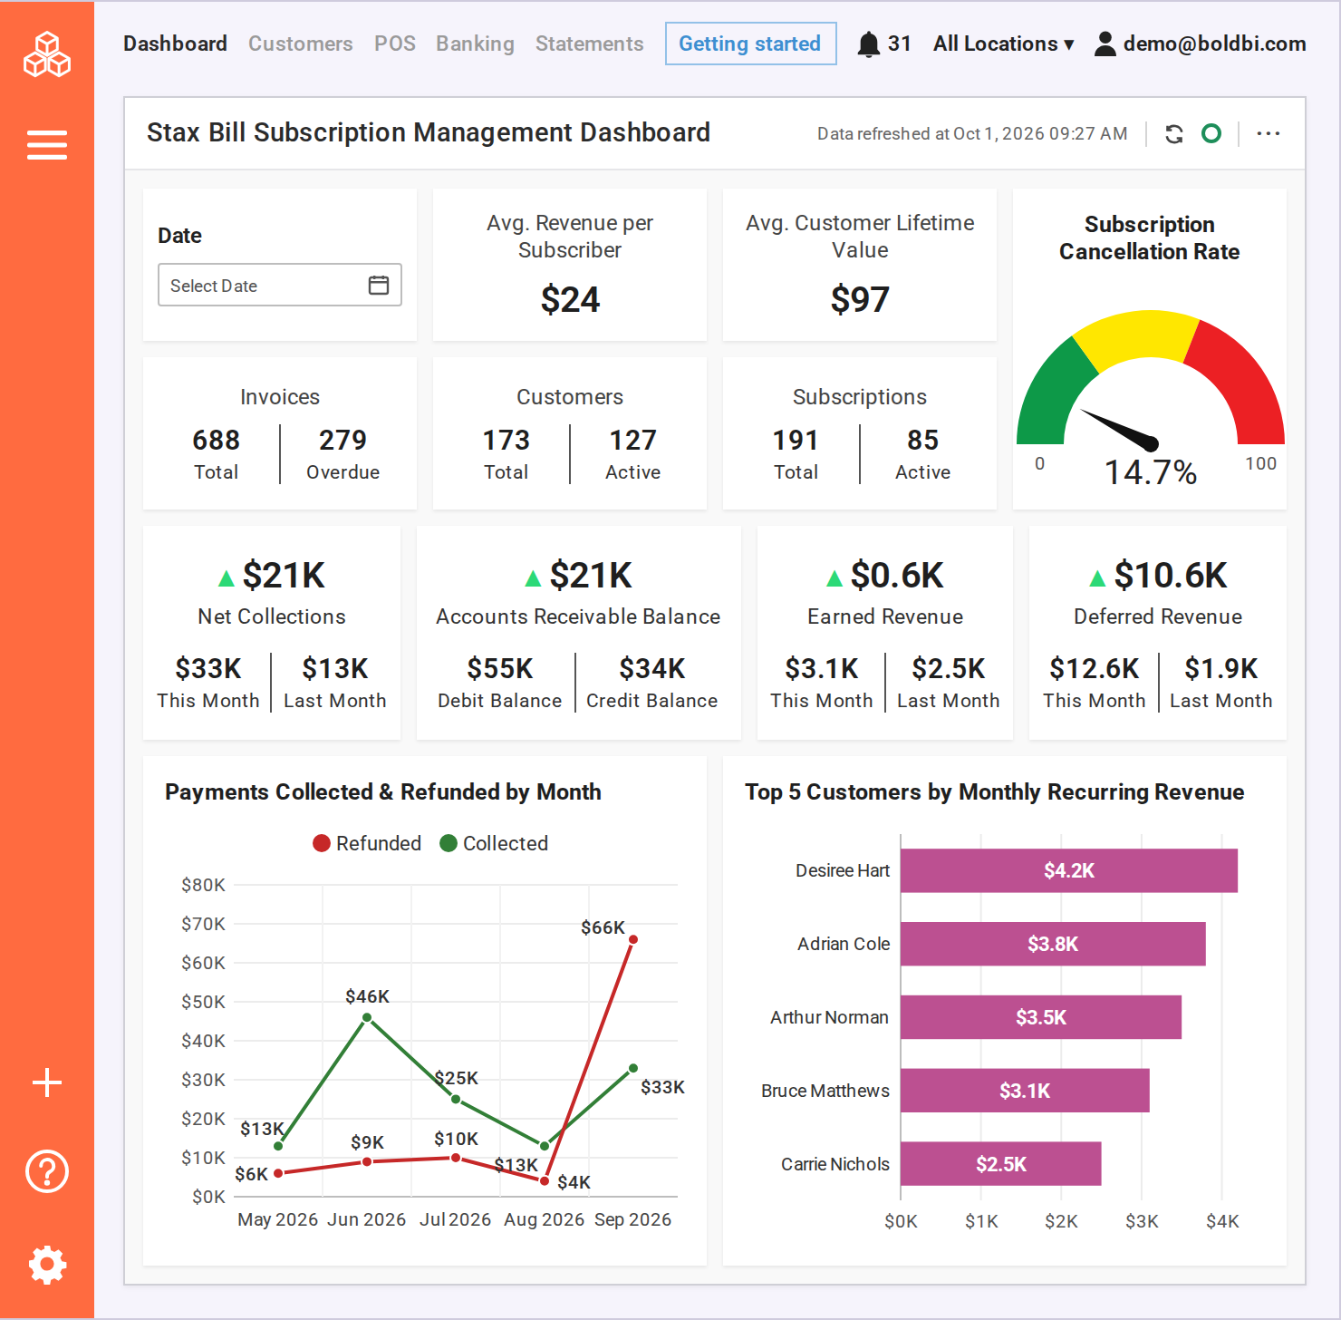Navigate to Statements tab

pyautogui.click(x=590, y=44)
